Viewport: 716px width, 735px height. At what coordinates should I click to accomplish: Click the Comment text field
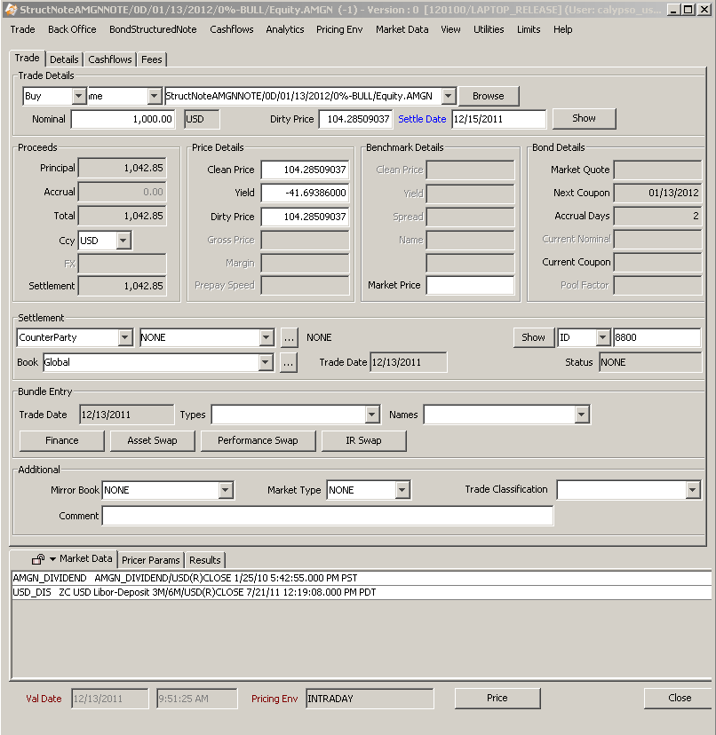[328, 516]
